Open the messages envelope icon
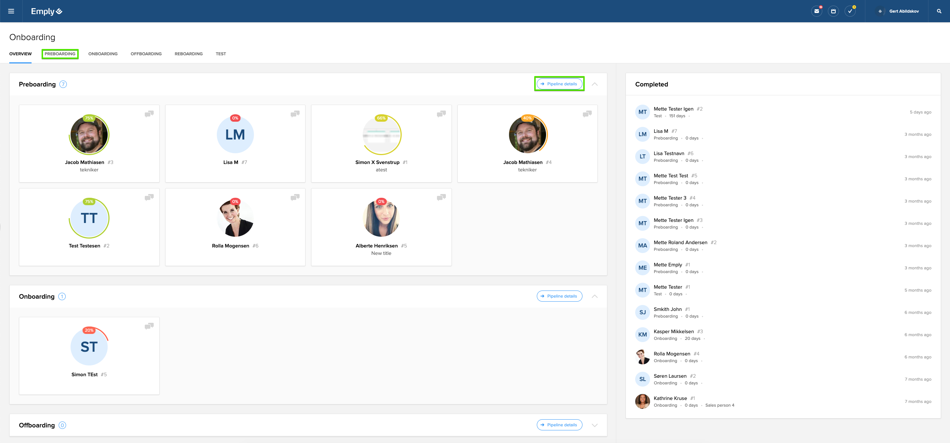The height and width of the screenshot is (443, 950). click(816, 11)
